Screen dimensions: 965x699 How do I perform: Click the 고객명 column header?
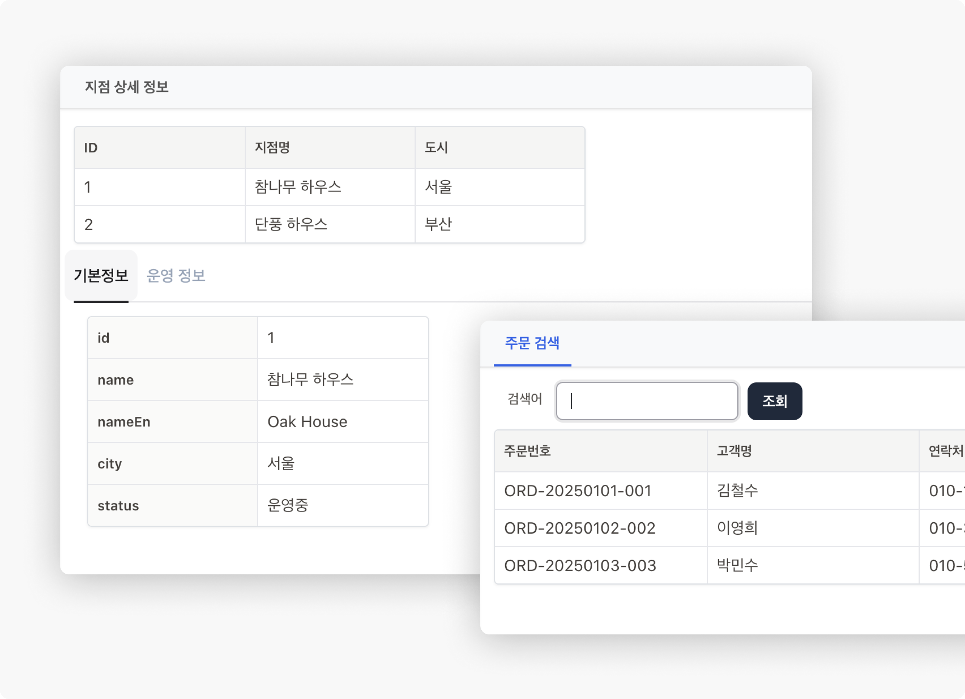click(734, 451)
